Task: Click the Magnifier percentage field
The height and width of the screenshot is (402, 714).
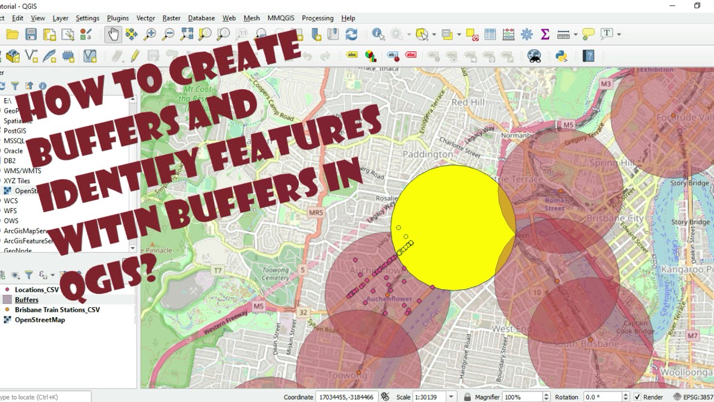Action: click(523, 397)
